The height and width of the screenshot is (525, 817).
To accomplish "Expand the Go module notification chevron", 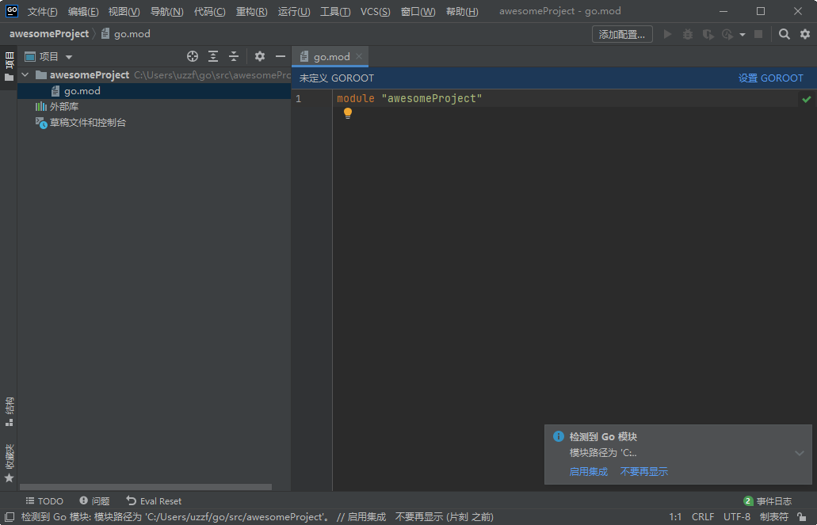I will coord(800,453).
